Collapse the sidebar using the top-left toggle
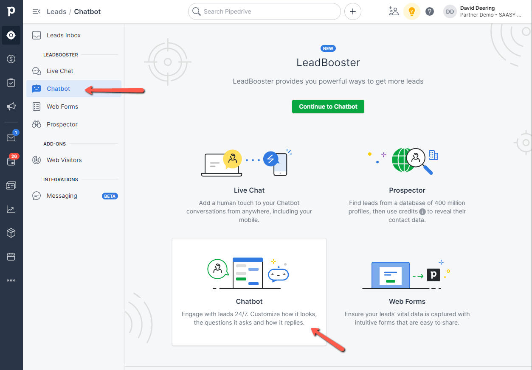Viewport: 532px width, 370px height. click(36, 11)
